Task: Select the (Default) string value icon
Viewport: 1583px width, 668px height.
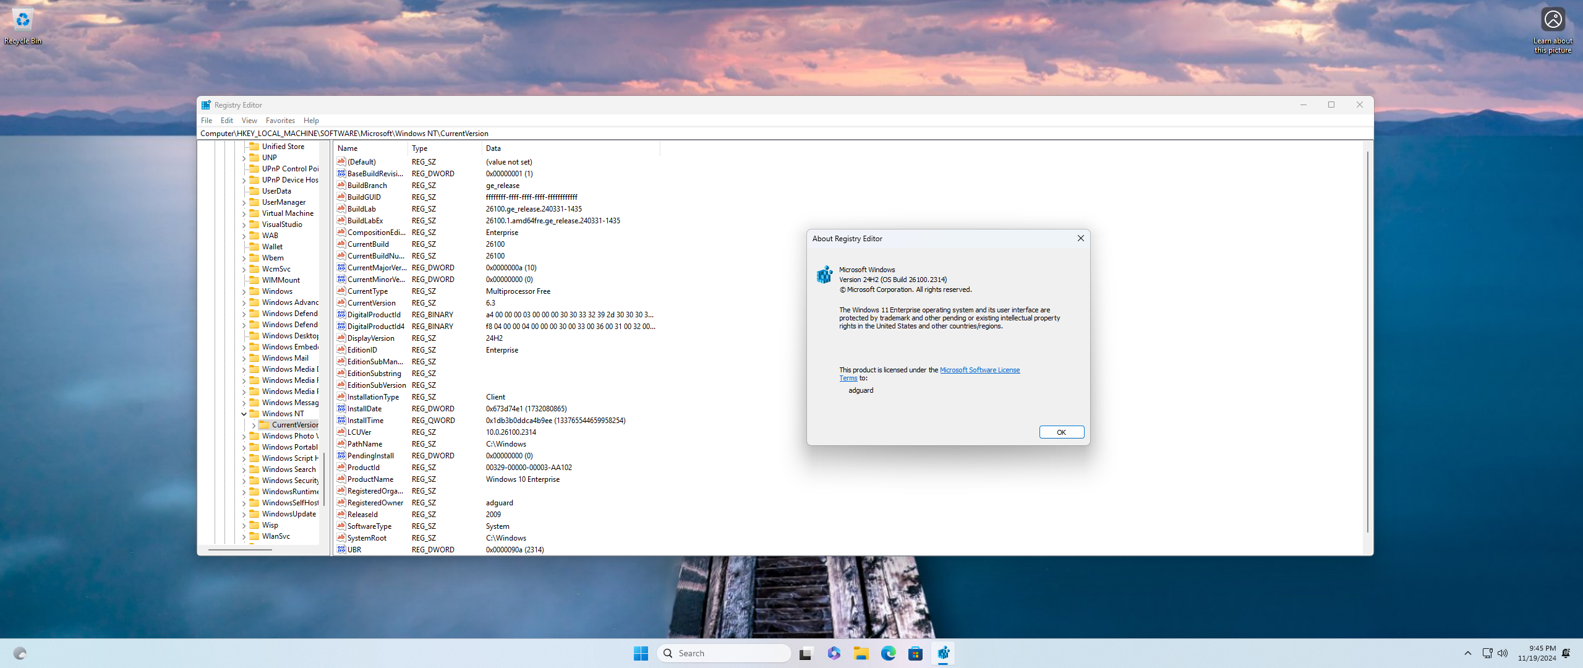Action: (x=341, y=162)
